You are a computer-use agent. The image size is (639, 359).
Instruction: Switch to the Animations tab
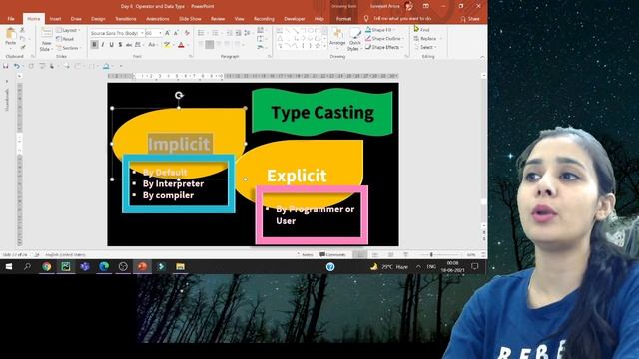(158, 19)
